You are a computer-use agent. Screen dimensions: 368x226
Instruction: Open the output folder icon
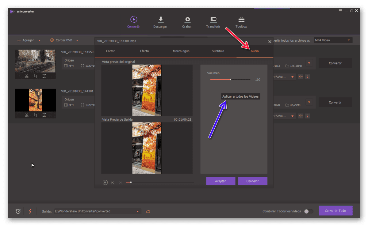(148, 211)
